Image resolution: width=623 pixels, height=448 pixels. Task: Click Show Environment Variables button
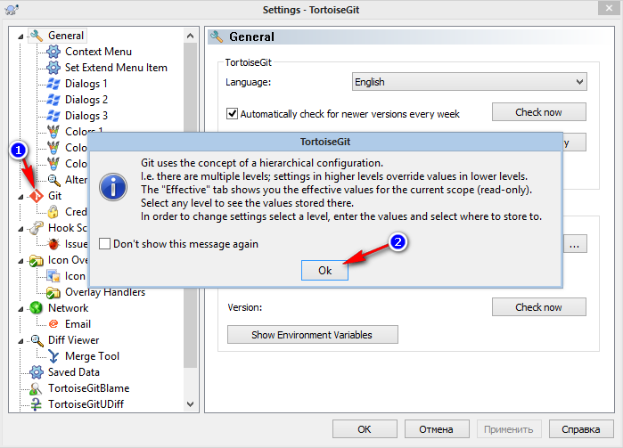tap(312, 335)
